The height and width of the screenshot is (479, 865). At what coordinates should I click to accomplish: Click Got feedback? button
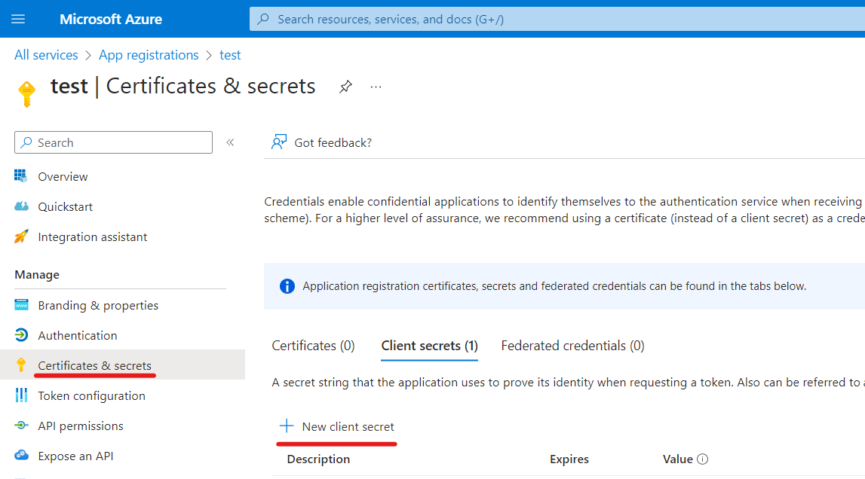321,143
